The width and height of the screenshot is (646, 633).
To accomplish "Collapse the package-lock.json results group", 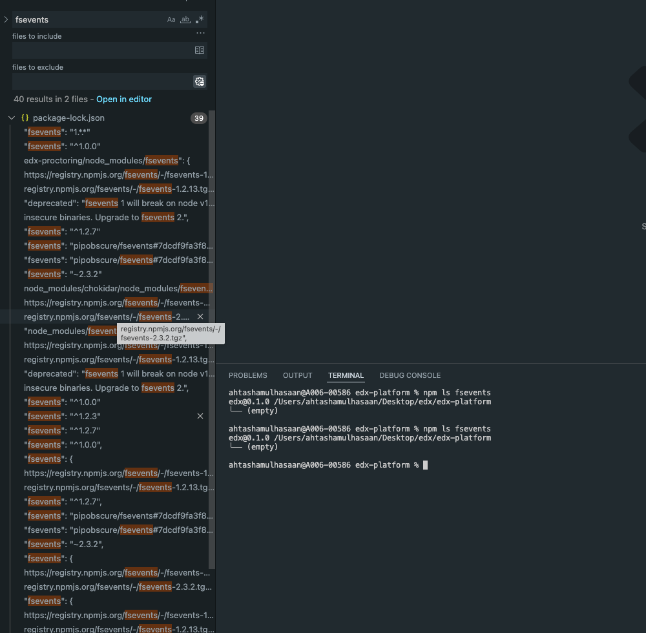I will click(x=12, y=118).
